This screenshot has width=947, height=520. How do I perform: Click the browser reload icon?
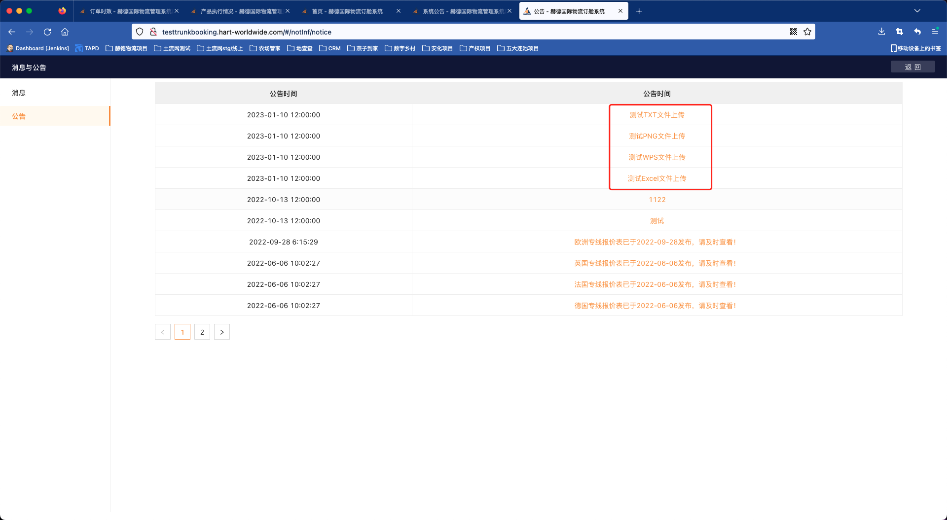point(47,32)
